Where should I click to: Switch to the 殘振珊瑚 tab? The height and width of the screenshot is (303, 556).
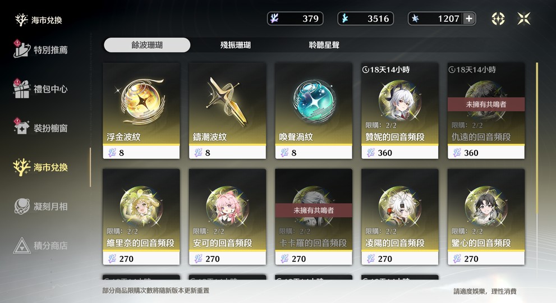pyautogui.click(x=236, y=45)
